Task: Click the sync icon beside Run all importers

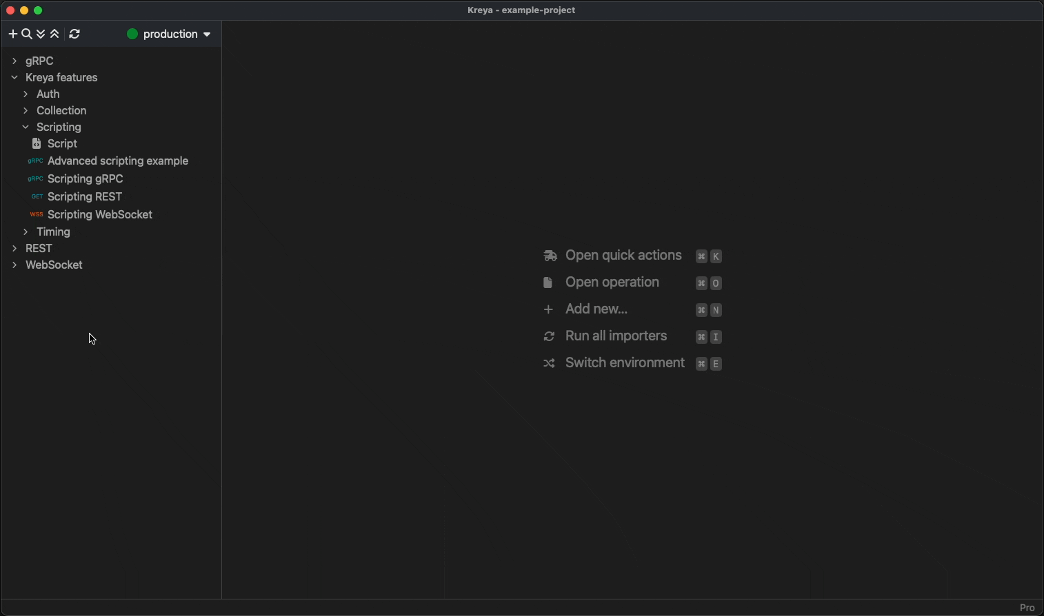Action: [x=549, y=337]
